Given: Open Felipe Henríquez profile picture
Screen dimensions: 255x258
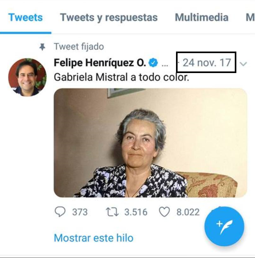Looking at the screenshot, I should click(x=27, y=77).
